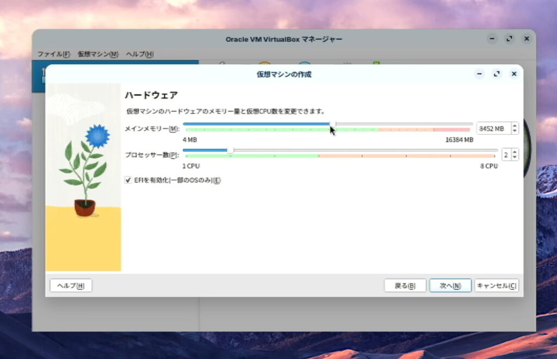Click the processor count input field
The image size is (557, 359).
[x=506, y=154]
